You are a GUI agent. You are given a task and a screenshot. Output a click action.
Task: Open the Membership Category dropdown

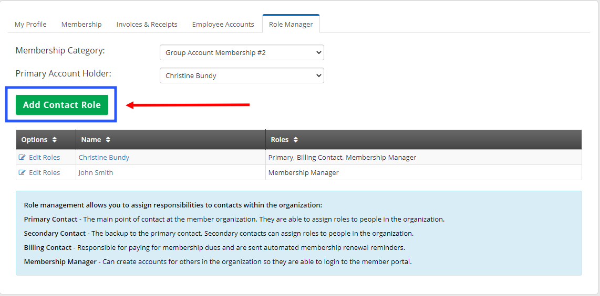point(242,52)
